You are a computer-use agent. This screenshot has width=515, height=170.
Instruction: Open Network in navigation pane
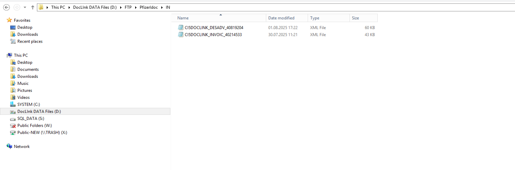click(22, 146)
